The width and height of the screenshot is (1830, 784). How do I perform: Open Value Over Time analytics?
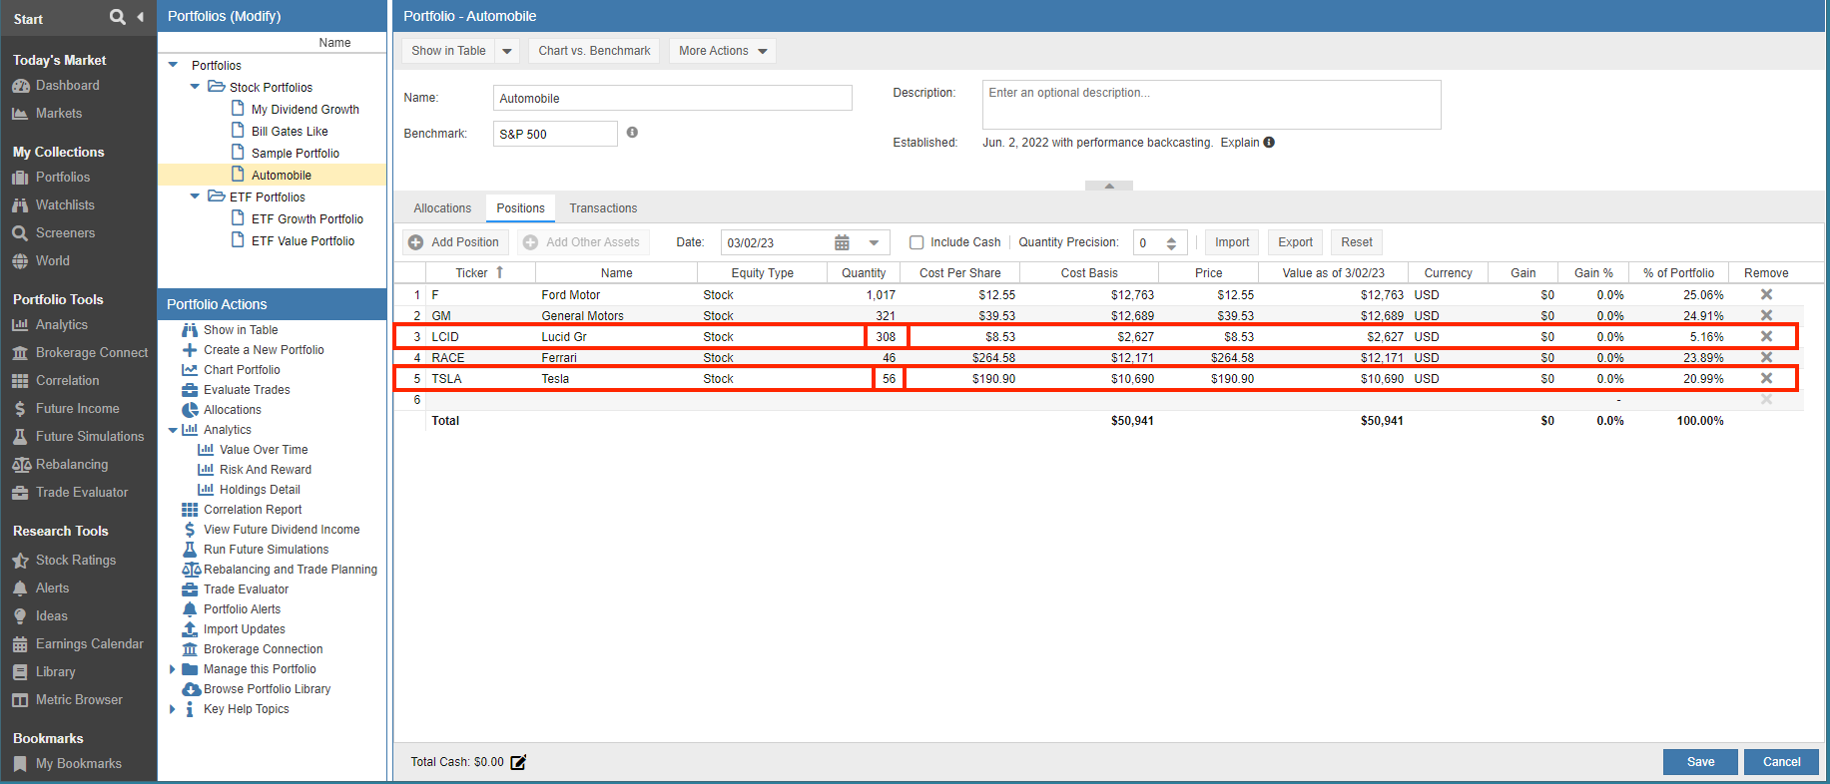coord(264,450)
